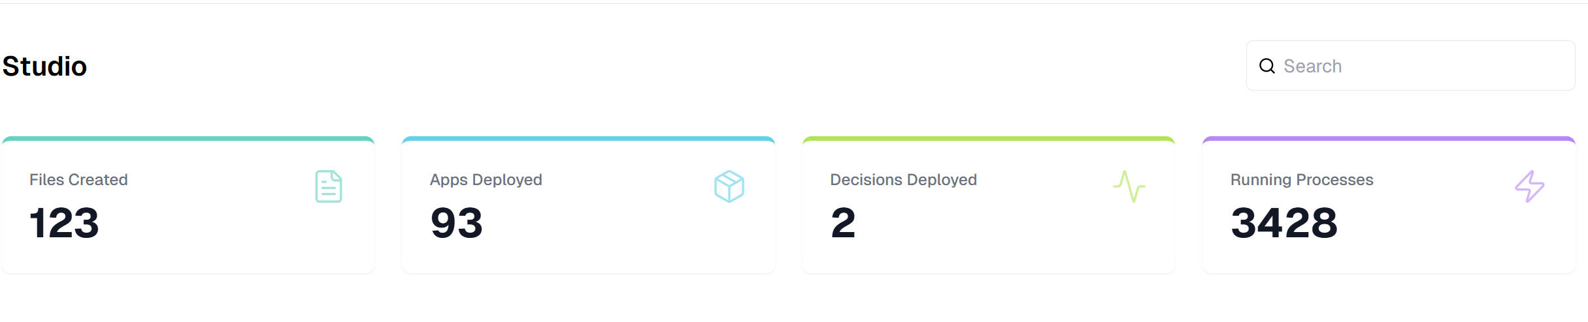This screenshot has width=1588, height=322.
Task: Select the Running Processes label
Action: pos(1301,180)
